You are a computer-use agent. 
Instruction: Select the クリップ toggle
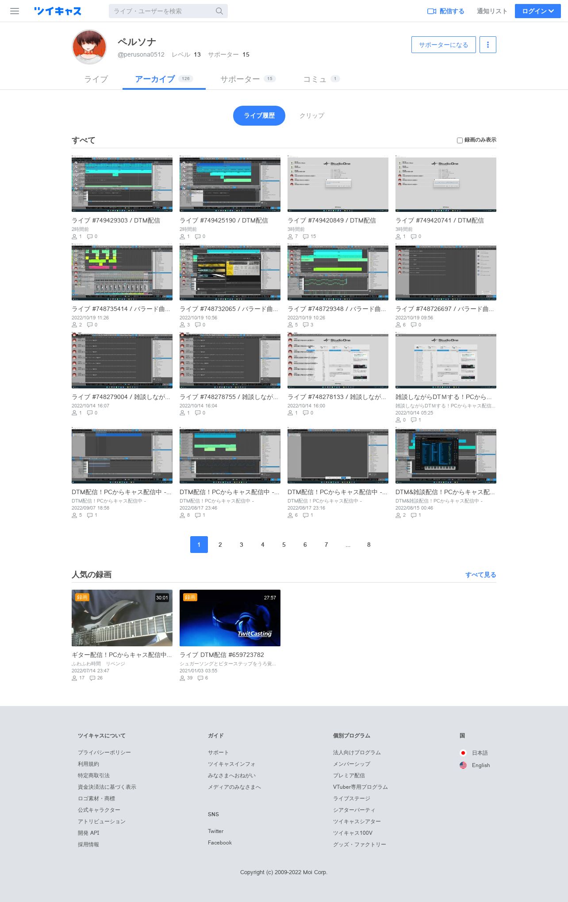coord(312,115)
